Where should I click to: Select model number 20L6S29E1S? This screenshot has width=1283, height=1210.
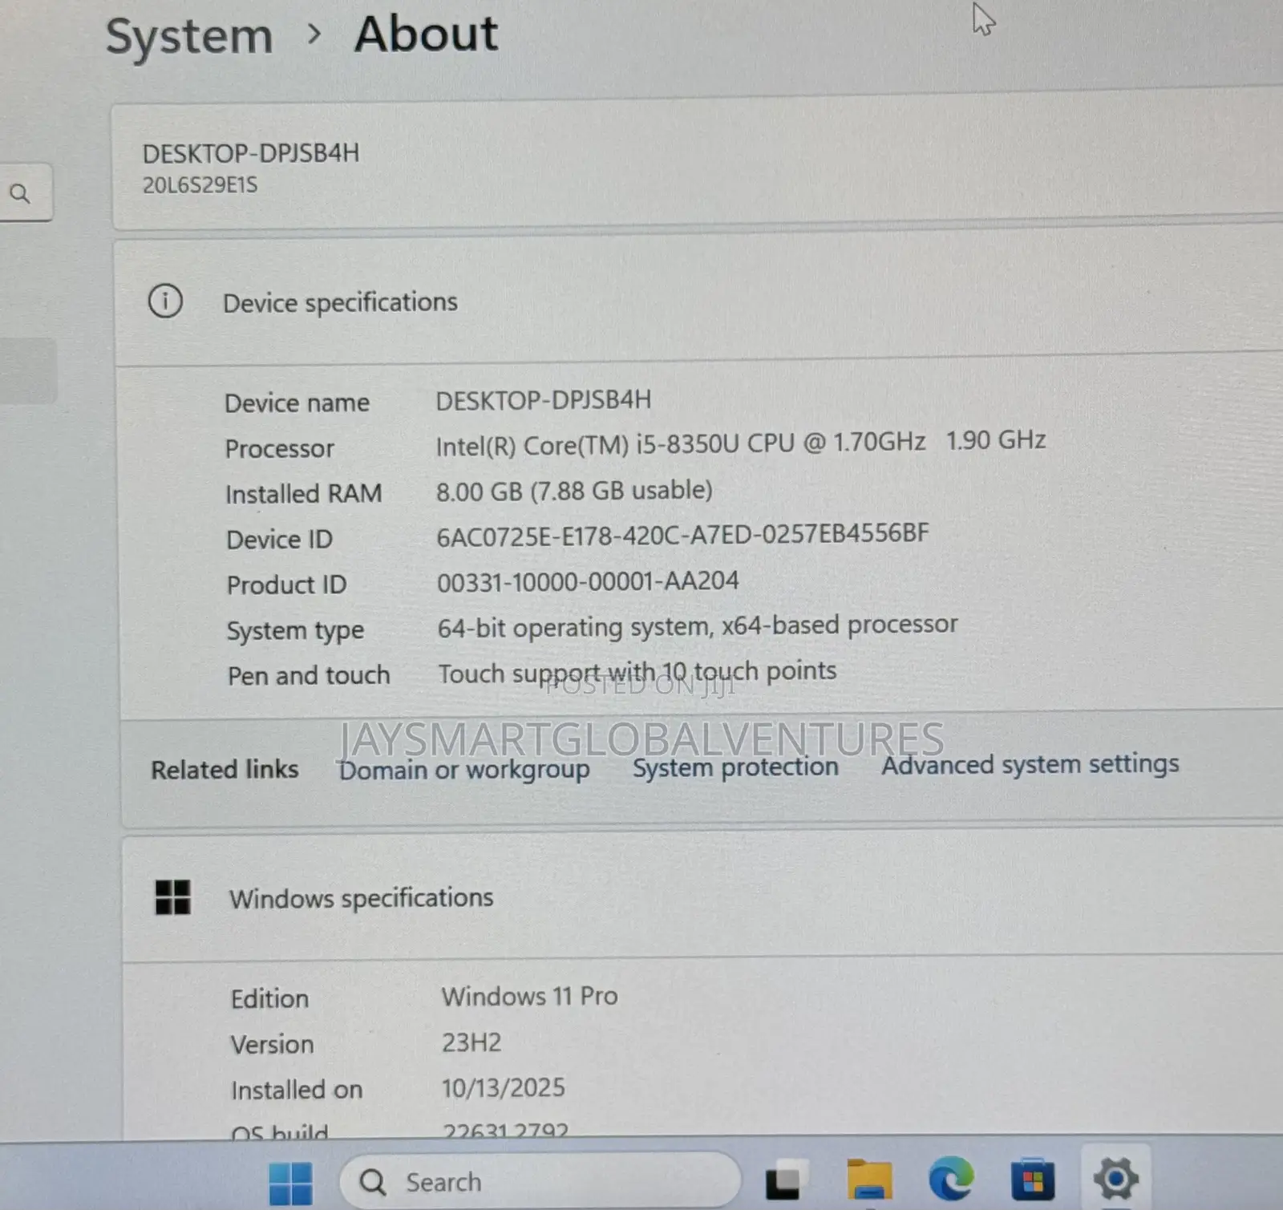(x=200, y=185)
